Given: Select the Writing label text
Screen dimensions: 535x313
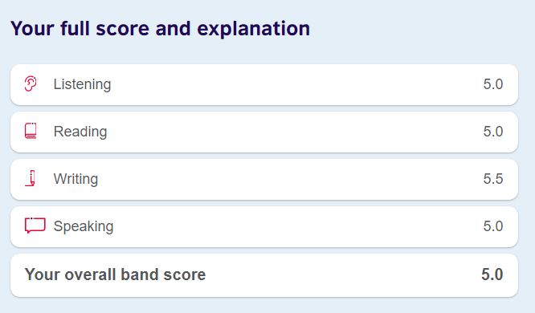Looking at the screenshot, I should tap(76, 179).
